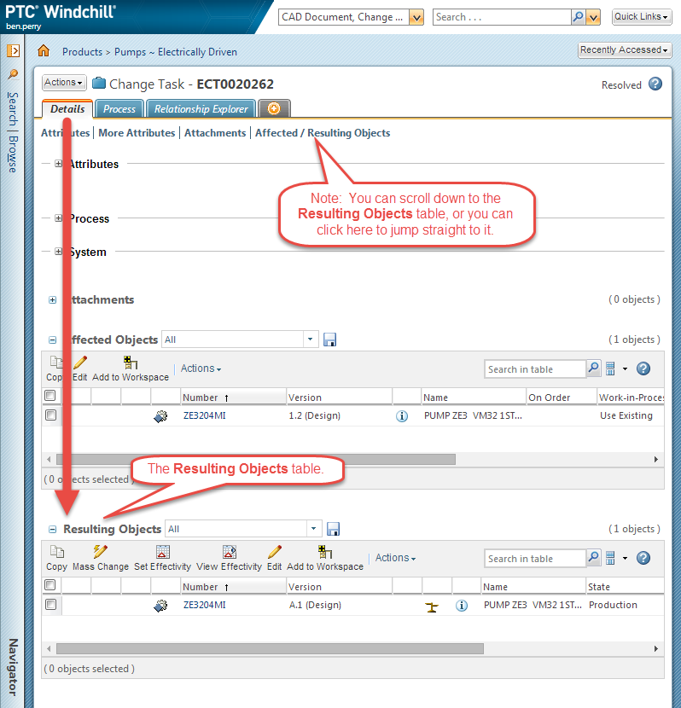Open Actions menu in Resulting Objects toolbar
Viewport: 681px width, 708px height.
click(x=395, y=558)
